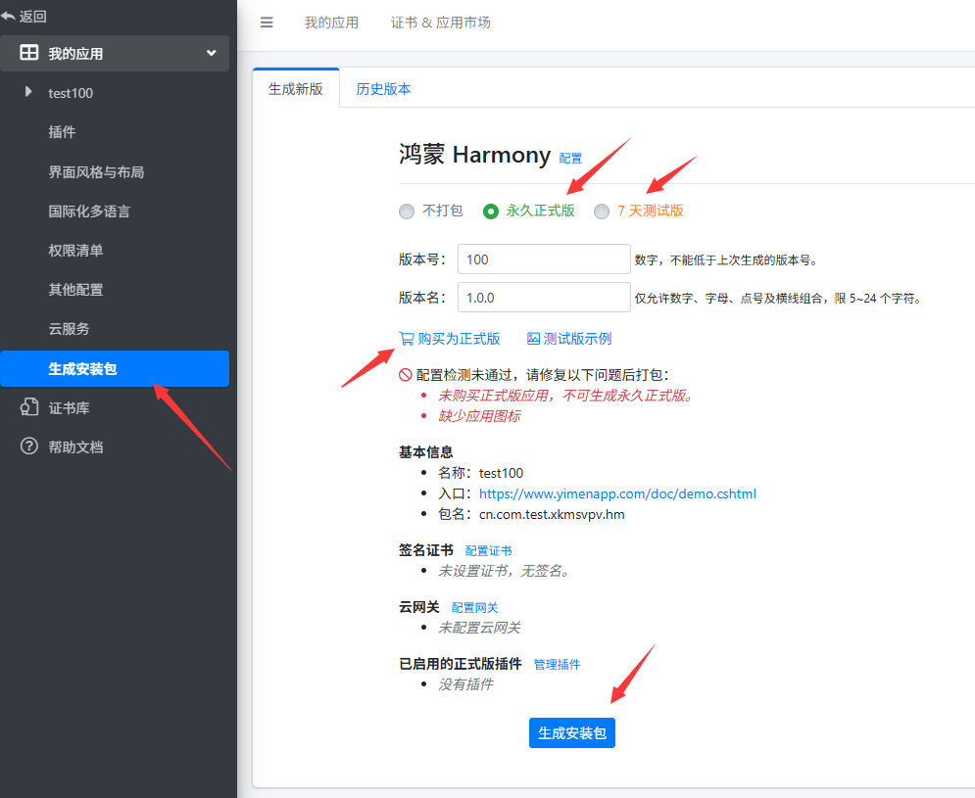Open the demo.cshtml entry URL link
Image resolution: width=975 pixels, height=798 pixels.
[x=617, y=493]
